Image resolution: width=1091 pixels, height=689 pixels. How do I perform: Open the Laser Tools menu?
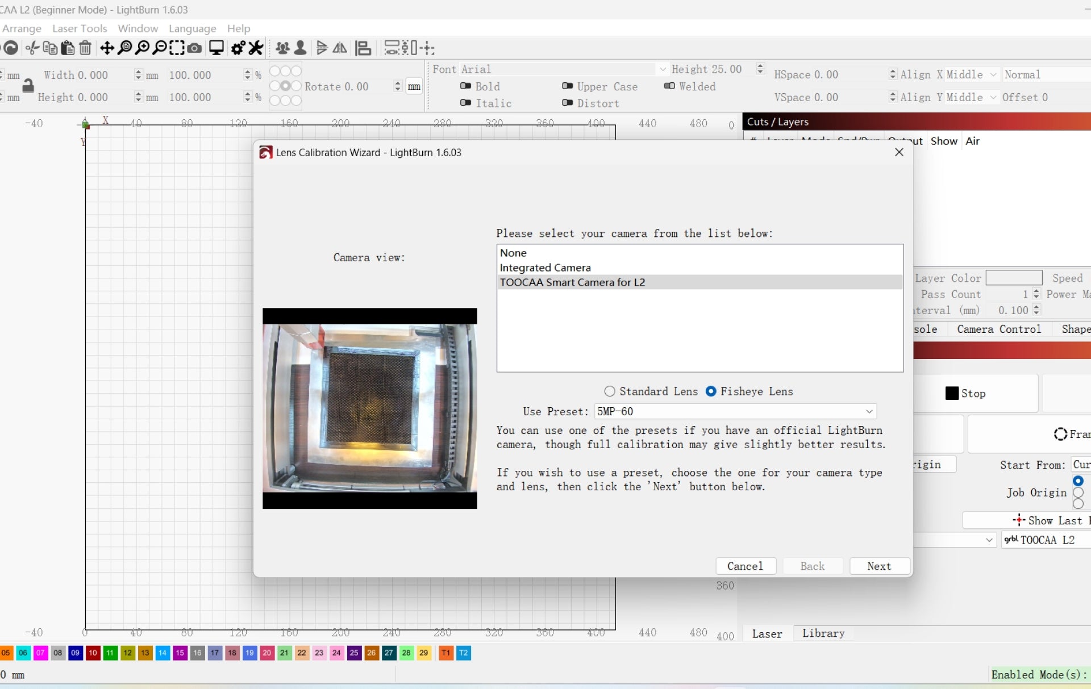80,28
